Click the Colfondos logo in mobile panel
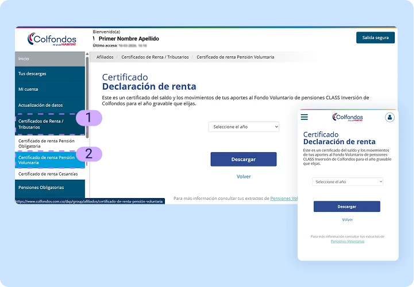Viewport: 416px width, 287px height. [347, 117]
